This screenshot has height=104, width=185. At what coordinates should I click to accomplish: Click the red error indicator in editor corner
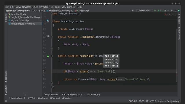[166, 14]
